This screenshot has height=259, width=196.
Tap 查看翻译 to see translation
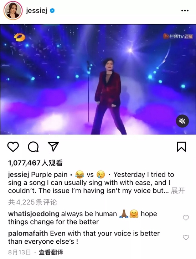coord(51,252)
